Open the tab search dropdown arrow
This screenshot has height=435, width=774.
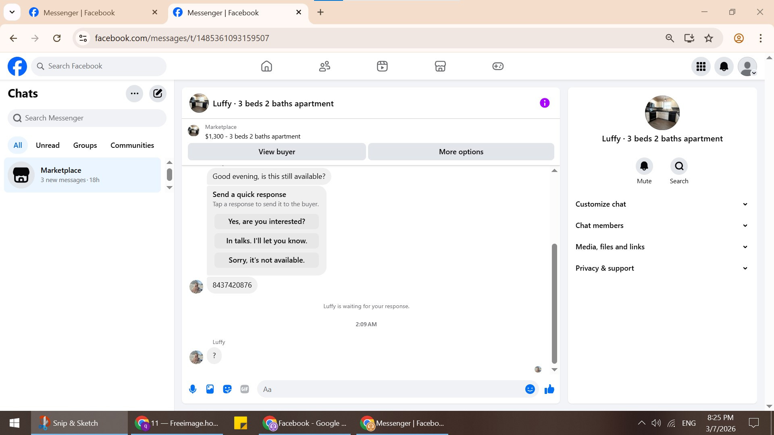point(12,12)
